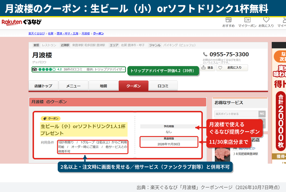Click バイキング（ビュッフェ） genre text
Image resolution: width=286 pixels, height=192 pixels.
179,45
